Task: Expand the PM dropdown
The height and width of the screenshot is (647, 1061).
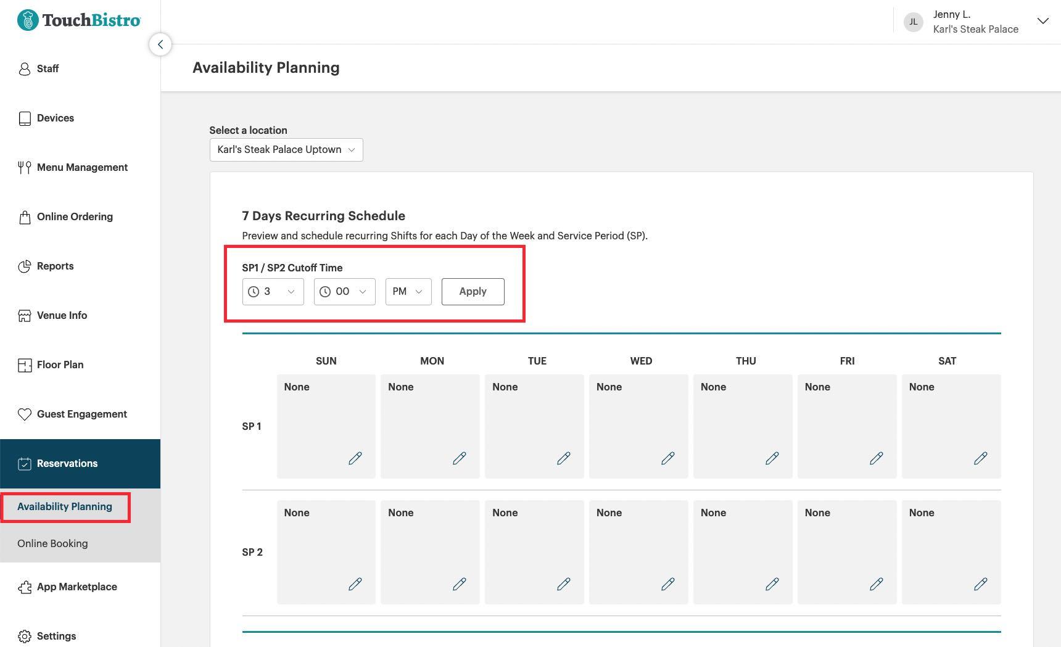Action: [408, 291]
